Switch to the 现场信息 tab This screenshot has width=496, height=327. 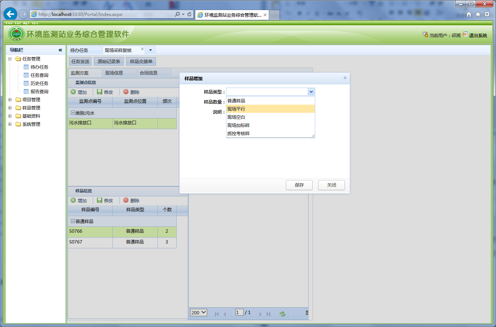(114, 73)
